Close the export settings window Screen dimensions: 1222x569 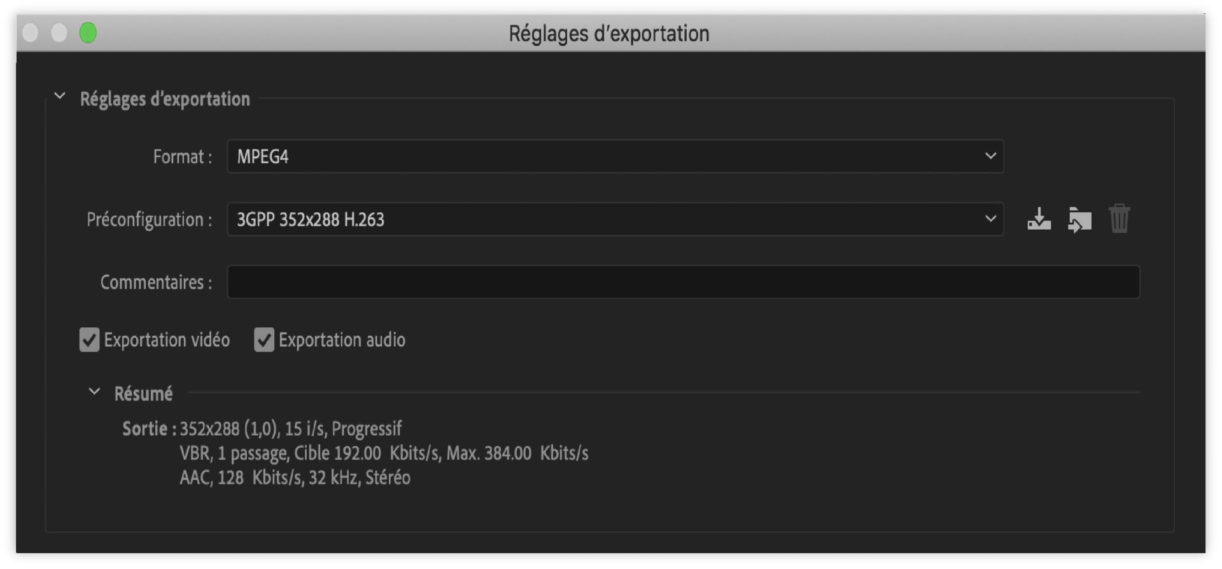pos(30,32)
